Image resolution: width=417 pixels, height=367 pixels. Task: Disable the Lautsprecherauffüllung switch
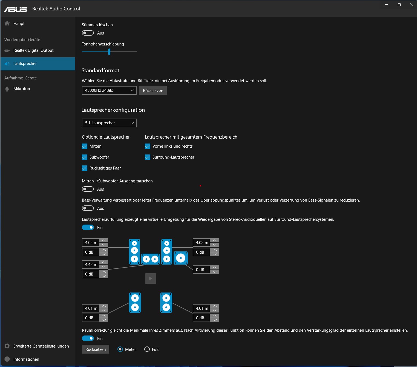(x=88, y=227)
